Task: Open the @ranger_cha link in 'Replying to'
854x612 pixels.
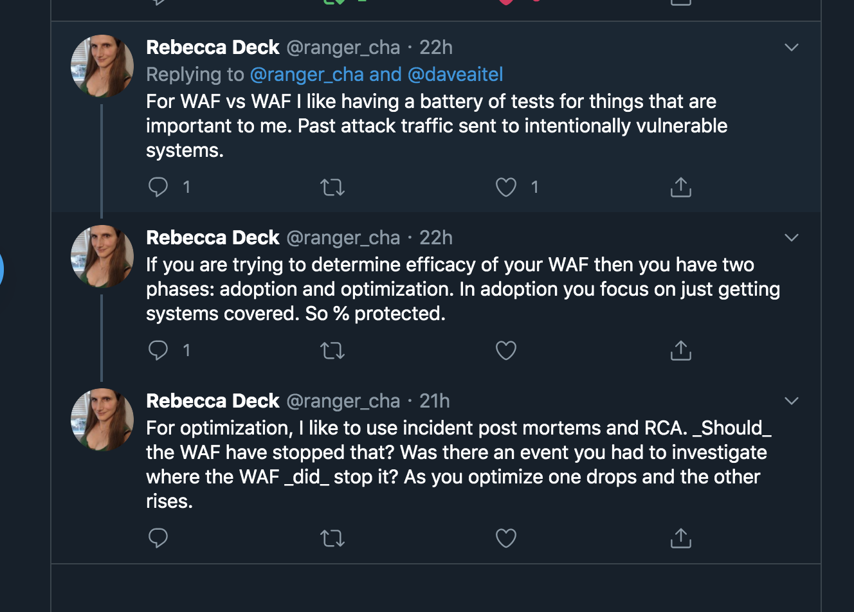Action: 307,75
